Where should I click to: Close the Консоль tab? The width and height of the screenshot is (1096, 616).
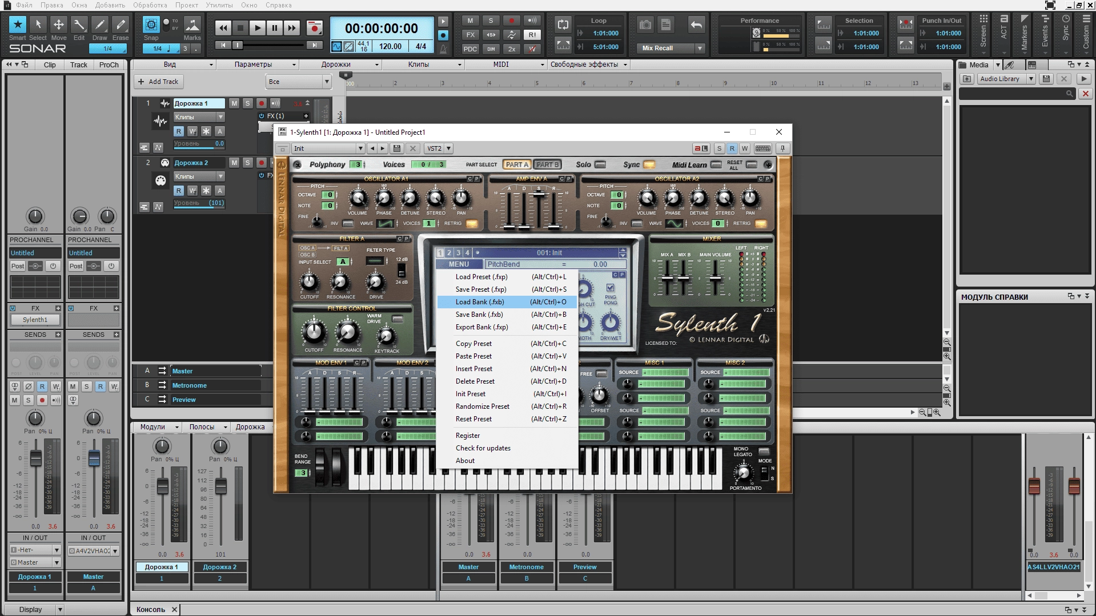coord(175,609)
